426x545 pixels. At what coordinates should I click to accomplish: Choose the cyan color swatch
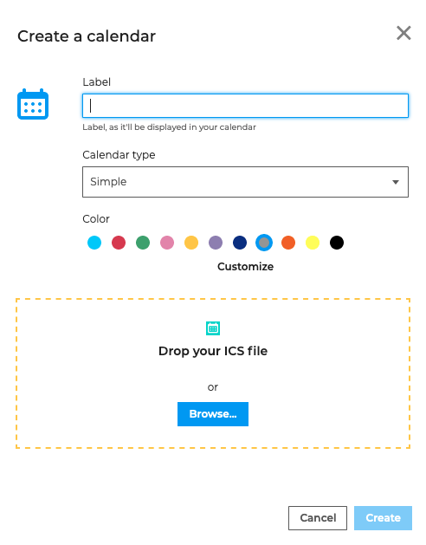[x=94, y=243]
